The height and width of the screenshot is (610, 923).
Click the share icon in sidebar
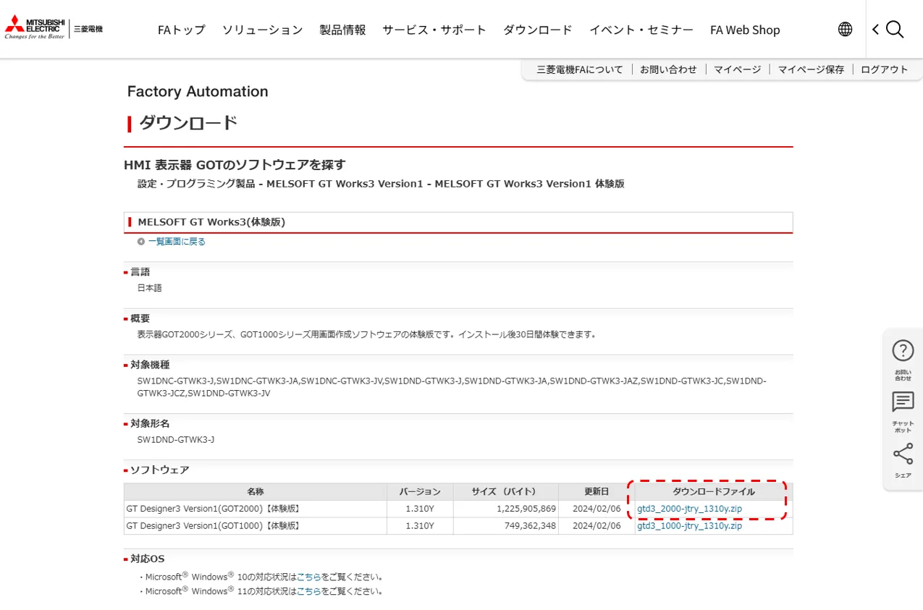pyautogui.click(x=903, y=454)
